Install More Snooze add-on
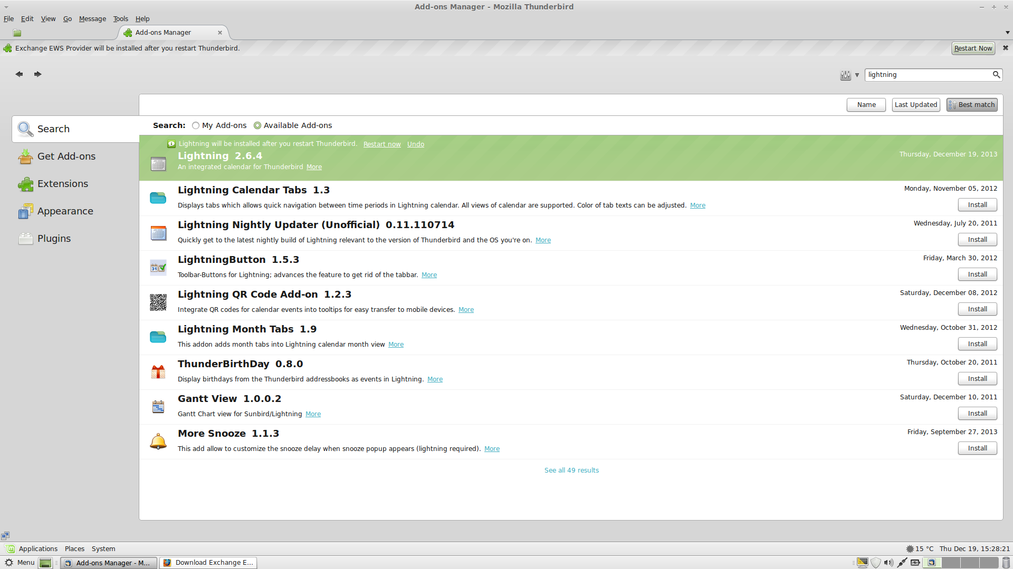Image resolution: width=1013 pixels, height=569 pixels. point(977,448)
